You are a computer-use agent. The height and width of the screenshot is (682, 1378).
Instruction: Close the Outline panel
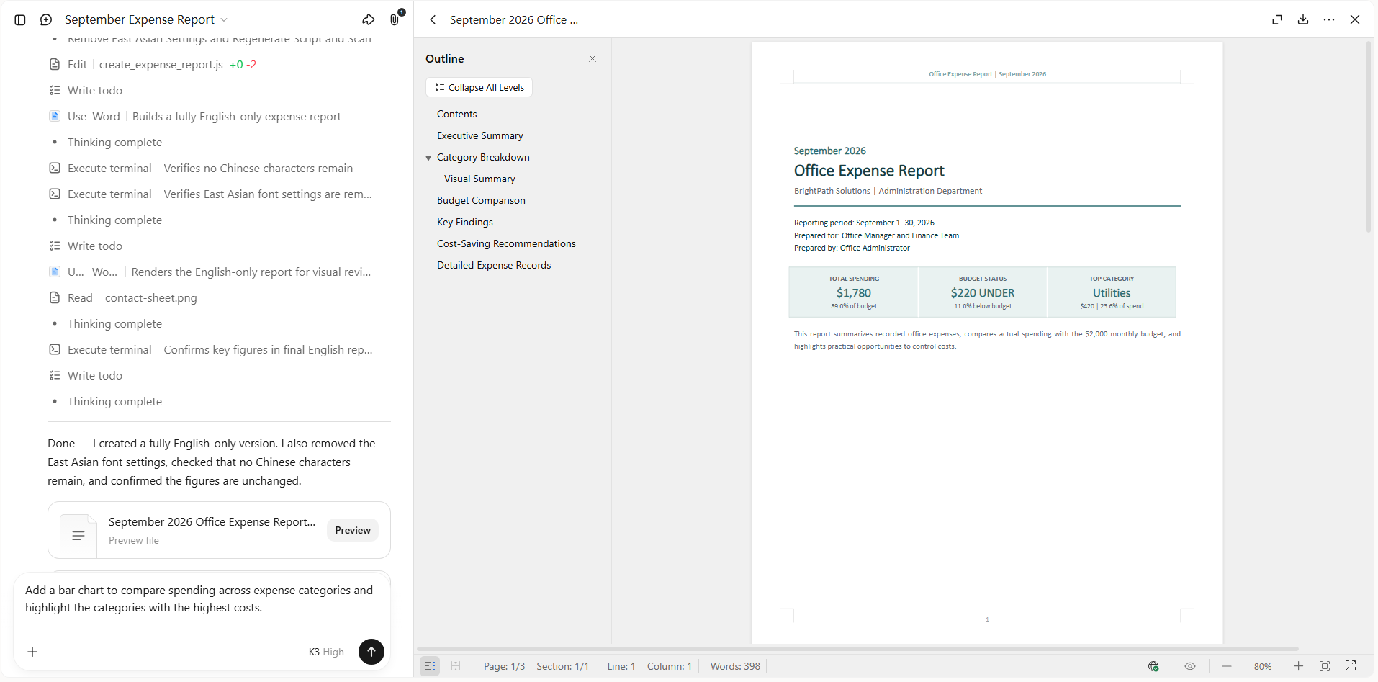[x=593, y=58]
